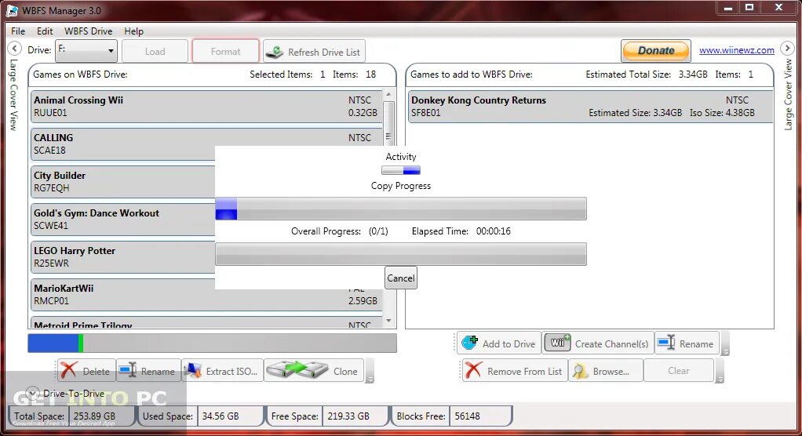Select Donkey Kong Country Returns entry

coord(590,107)
